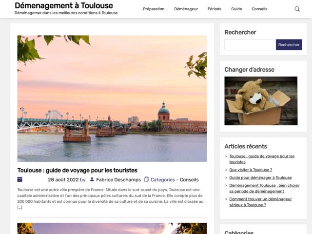
Task: Open recent article Guide pour déménager à Toulouse
Action: click(260, 177)
